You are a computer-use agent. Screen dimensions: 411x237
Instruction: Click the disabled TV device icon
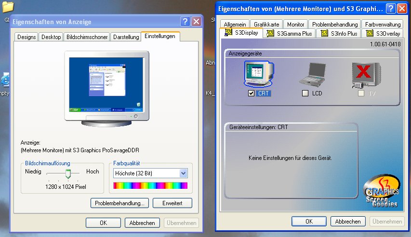click(x=365, y=76)
